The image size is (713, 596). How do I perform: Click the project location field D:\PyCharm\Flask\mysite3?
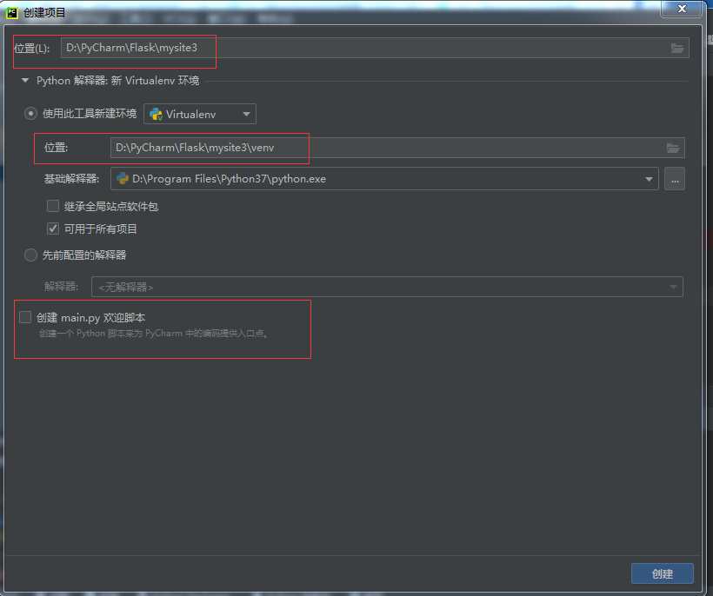pos(375,48)
